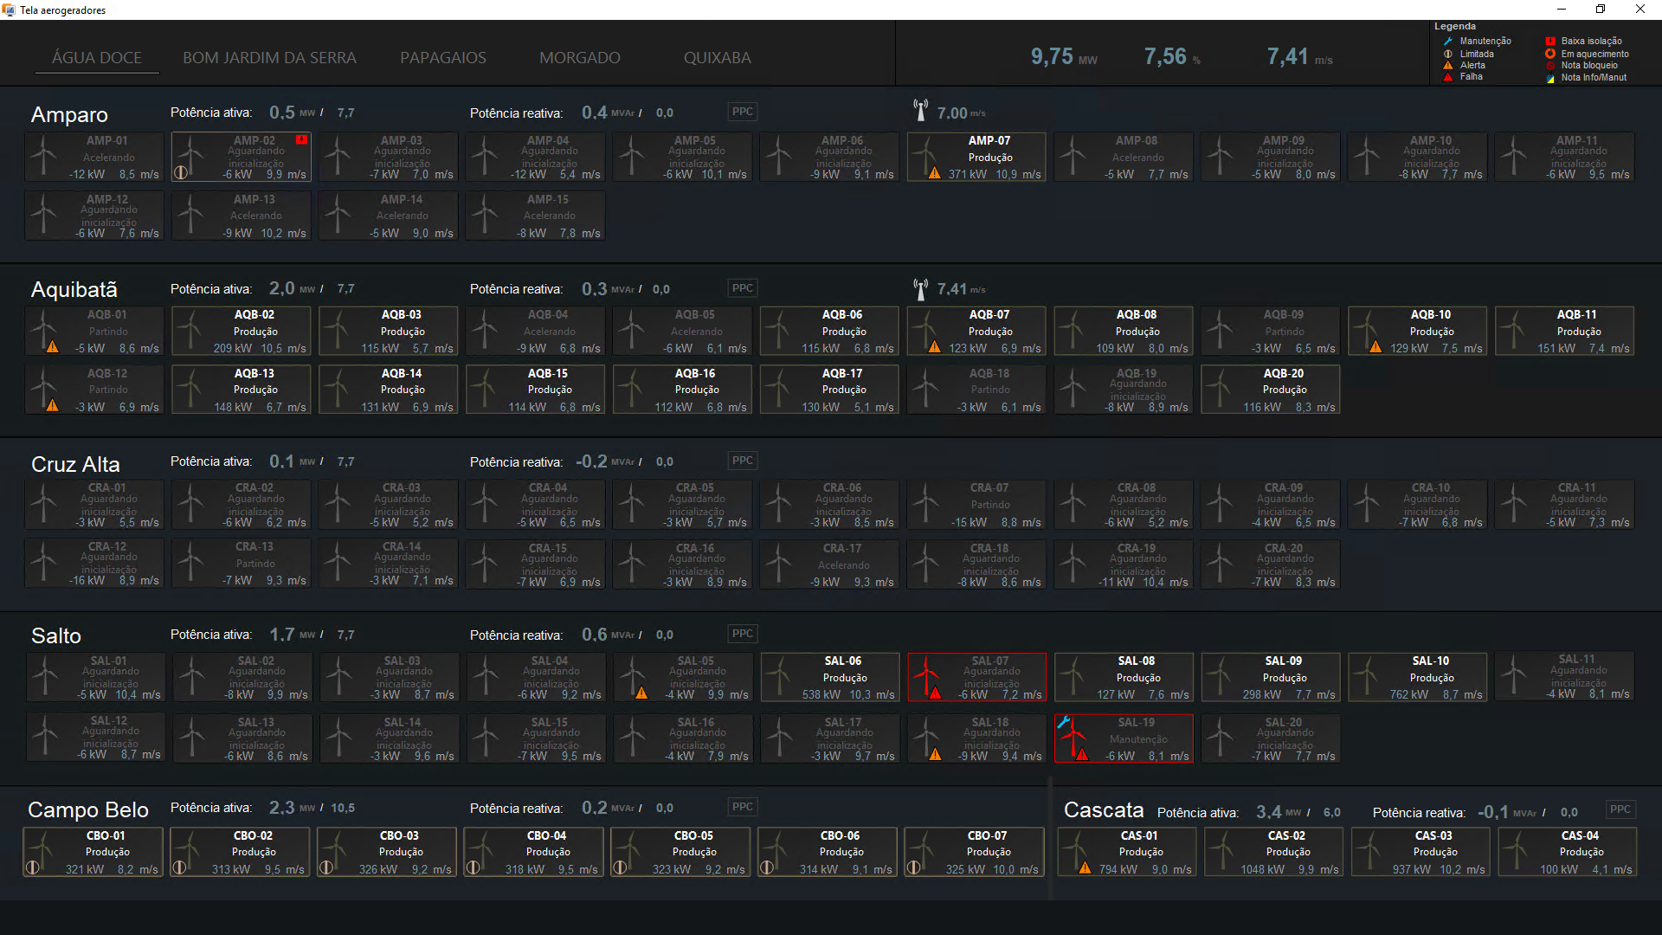
Task: Click the CBO-07 limited circle icon
Action: [x=913, y=867]
